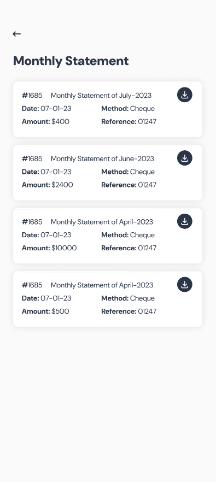Screen dimensions: 216x482
Task: Download the April-2023 statement for $500
Action: 185,285
